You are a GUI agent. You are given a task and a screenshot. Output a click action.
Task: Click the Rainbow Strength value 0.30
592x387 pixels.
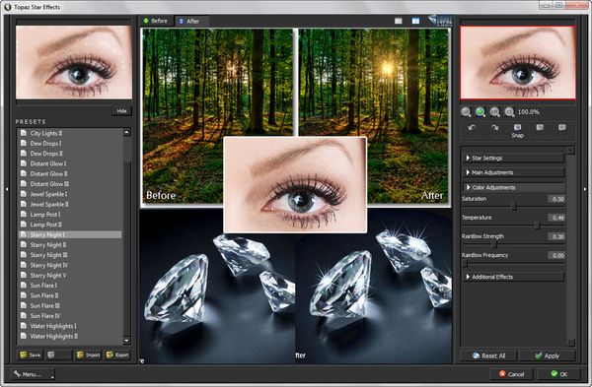click(x=556, y=236)
